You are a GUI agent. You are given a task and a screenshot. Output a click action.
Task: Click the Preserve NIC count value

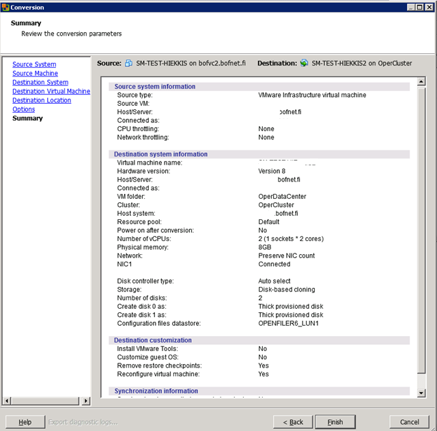click(x=287, y=255)
